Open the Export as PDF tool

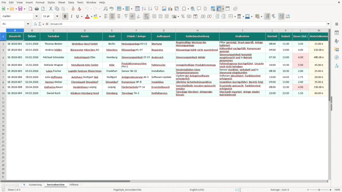click(x=30, y=9)
